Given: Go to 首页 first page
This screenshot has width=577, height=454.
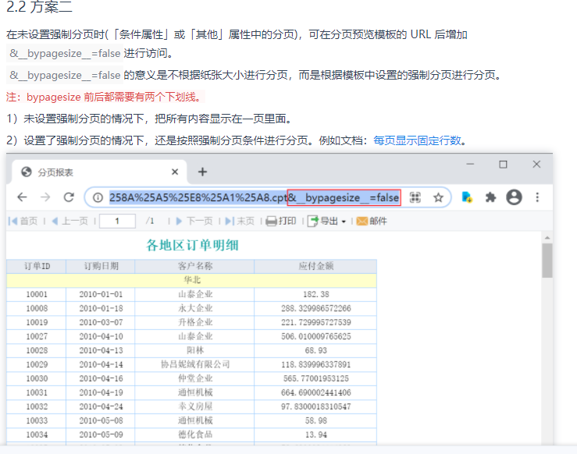Looking at the screenshot, I should [x=23, y=221].
